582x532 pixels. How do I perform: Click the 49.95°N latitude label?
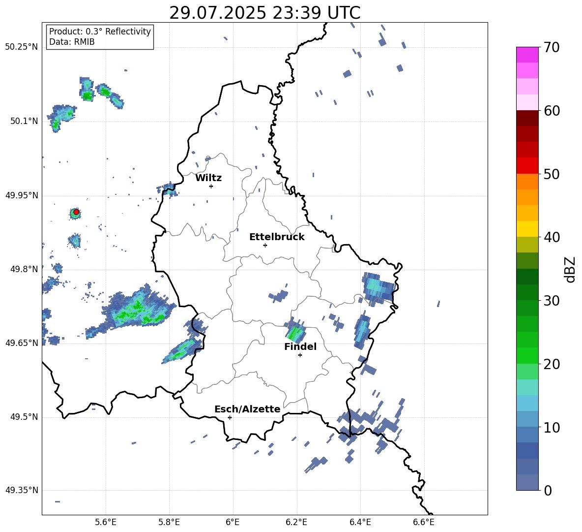21,195
